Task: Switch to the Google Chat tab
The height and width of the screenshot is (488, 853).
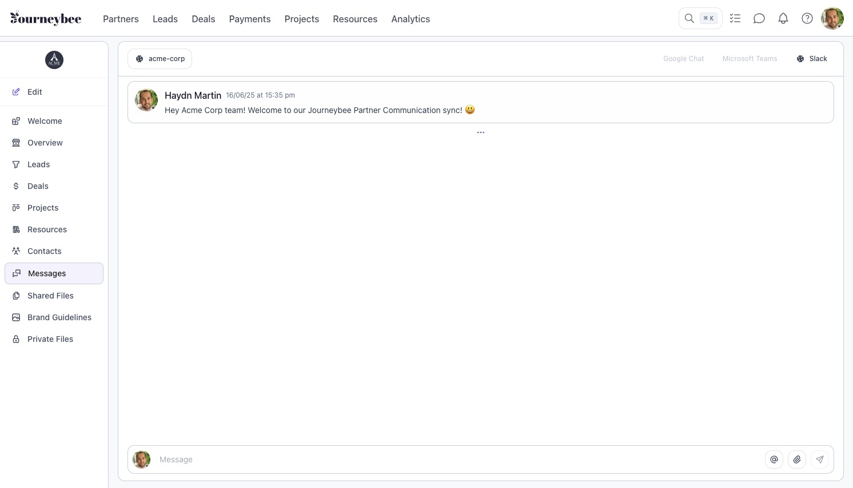Action: point(684,59)
